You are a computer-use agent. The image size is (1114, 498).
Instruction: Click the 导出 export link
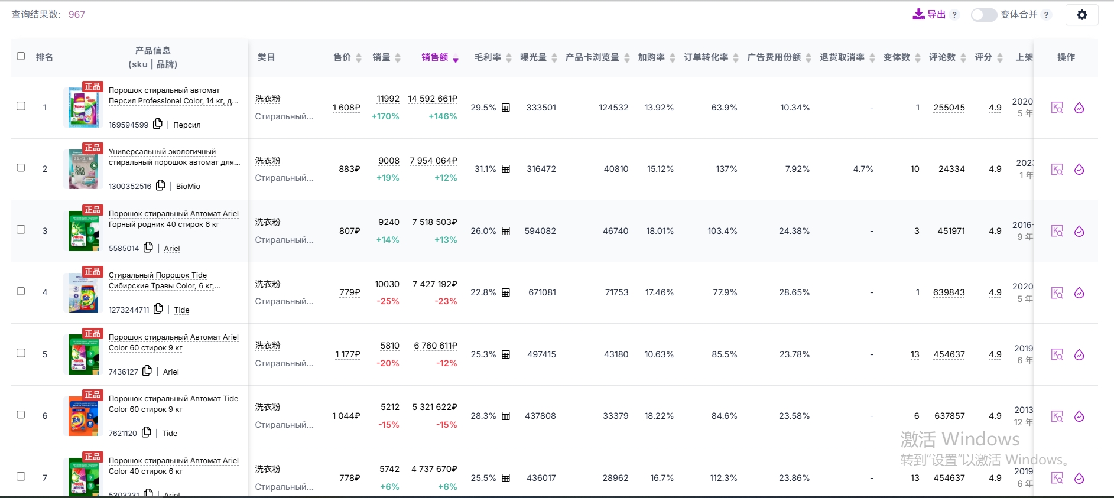tap(936, 15)
